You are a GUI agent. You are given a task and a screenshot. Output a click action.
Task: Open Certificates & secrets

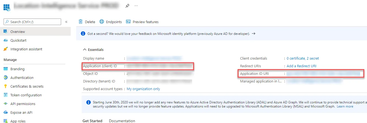pos(27,86)
